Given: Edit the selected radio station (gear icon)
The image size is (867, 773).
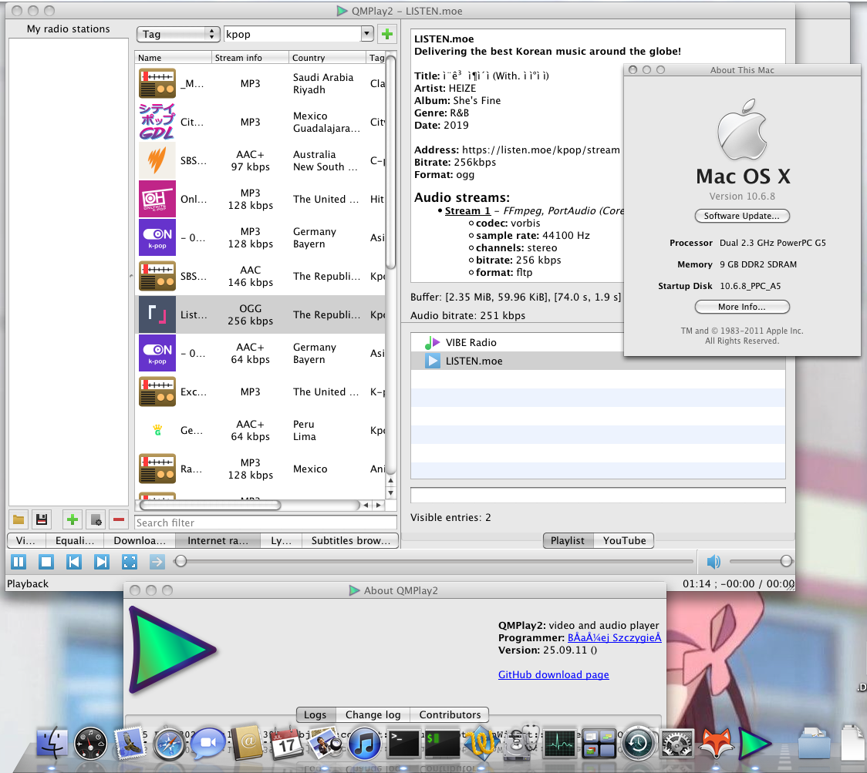Looking at the screenshot, I should [96, 519].
